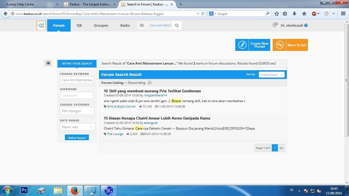Open the Forum tab in Kaskus navbar
This screenshot has width=349, height=196.
pos(59,25)
